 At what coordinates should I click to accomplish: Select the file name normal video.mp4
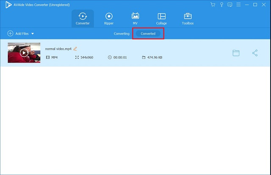click(58, 49)
